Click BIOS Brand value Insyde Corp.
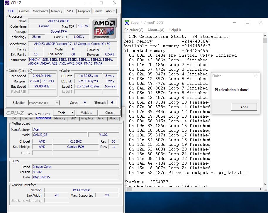Viewport: 268px width, 213px height. coord(76,167)
